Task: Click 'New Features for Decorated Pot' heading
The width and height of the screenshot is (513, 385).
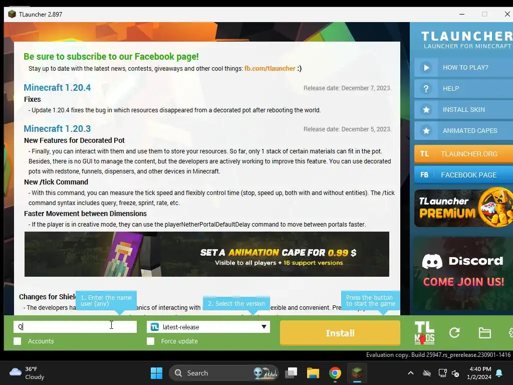Action: (x=74, y=140)
